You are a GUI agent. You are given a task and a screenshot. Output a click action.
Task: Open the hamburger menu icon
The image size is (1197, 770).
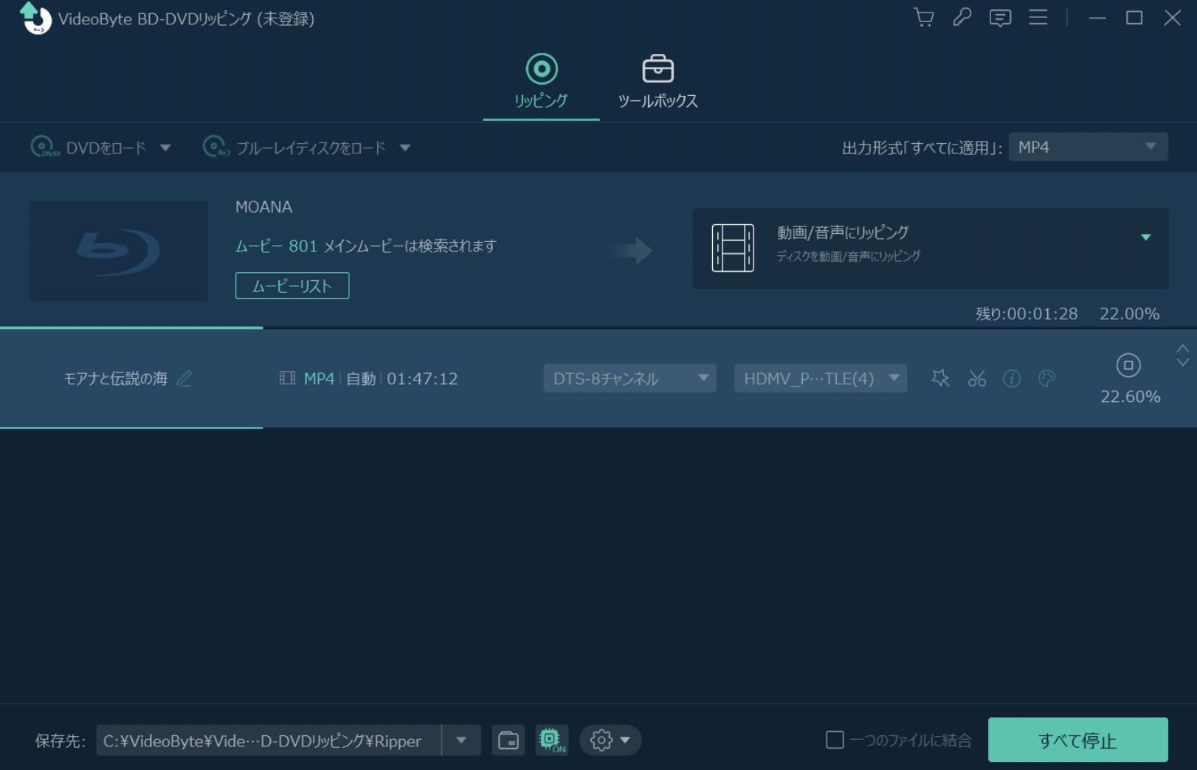[1038, 17]
